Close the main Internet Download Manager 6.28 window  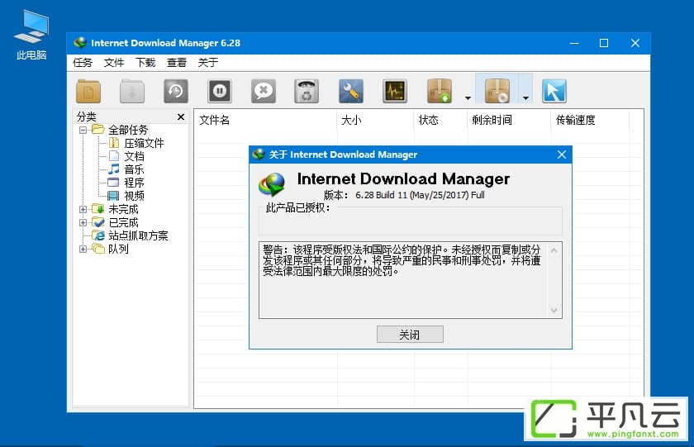point(635,43)
